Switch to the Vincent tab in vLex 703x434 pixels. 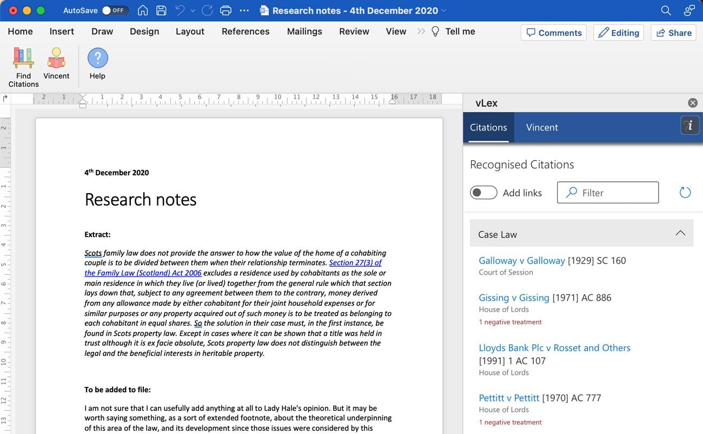[542, 127]
